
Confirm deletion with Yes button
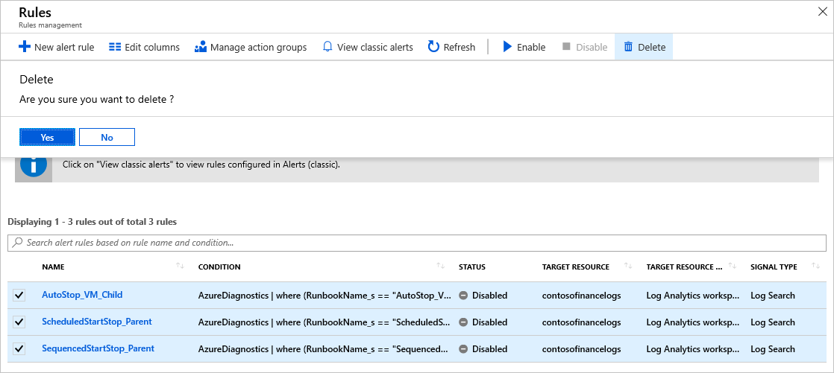coord(47,137)
